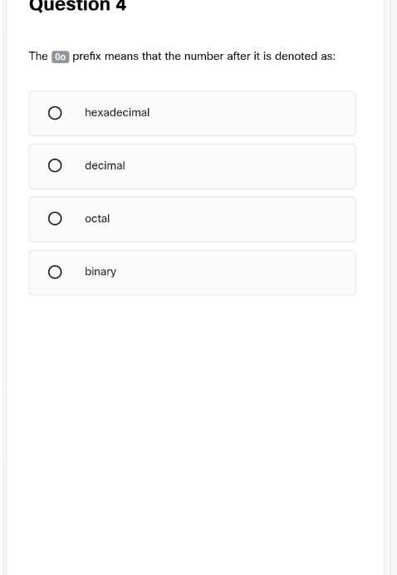The height and width of the screenshot is (575, 397).
Task: Click the word "The" before the badge
Action: [38, 57]
